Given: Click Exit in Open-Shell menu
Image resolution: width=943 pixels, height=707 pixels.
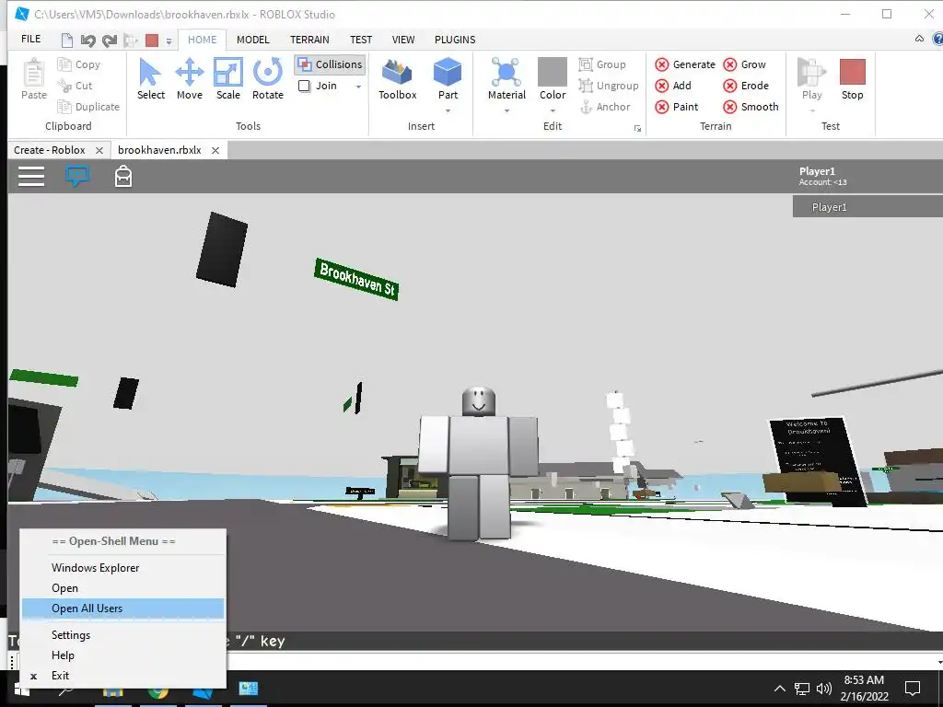Looking at the screenshot, I should tap(123, 676).
